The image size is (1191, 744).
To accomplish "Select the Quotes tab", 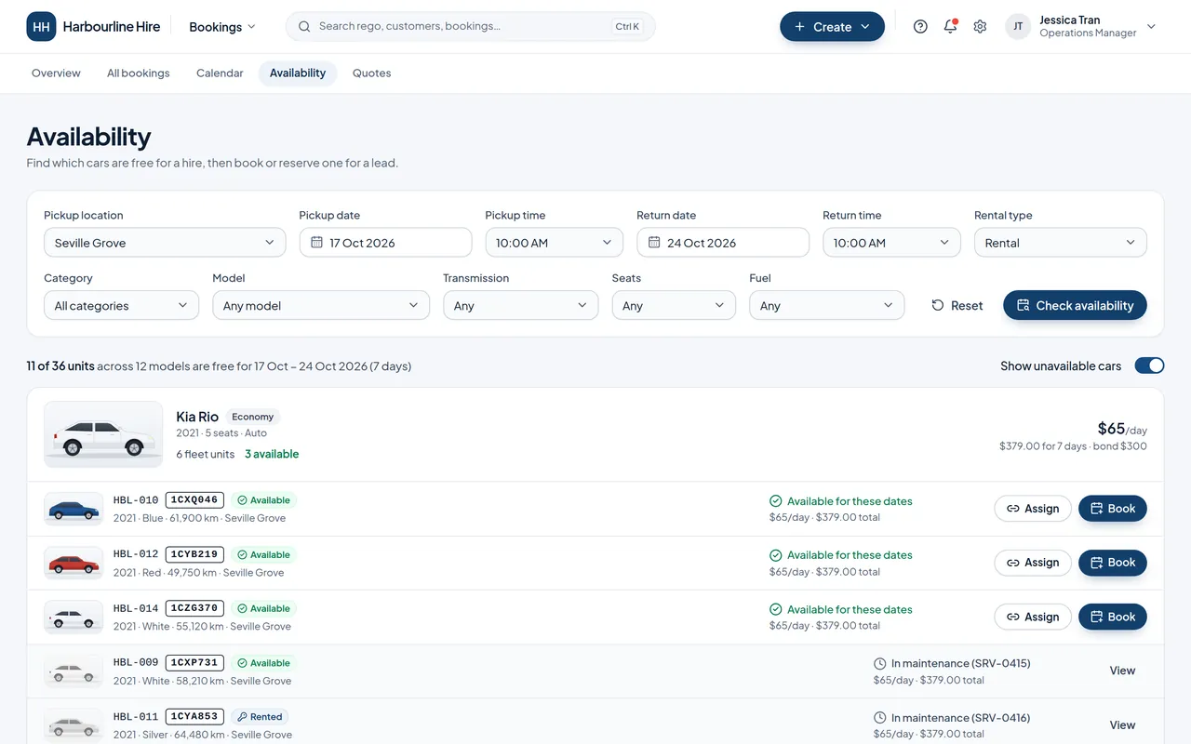I will pyautogui.click(x=371, y=73).
